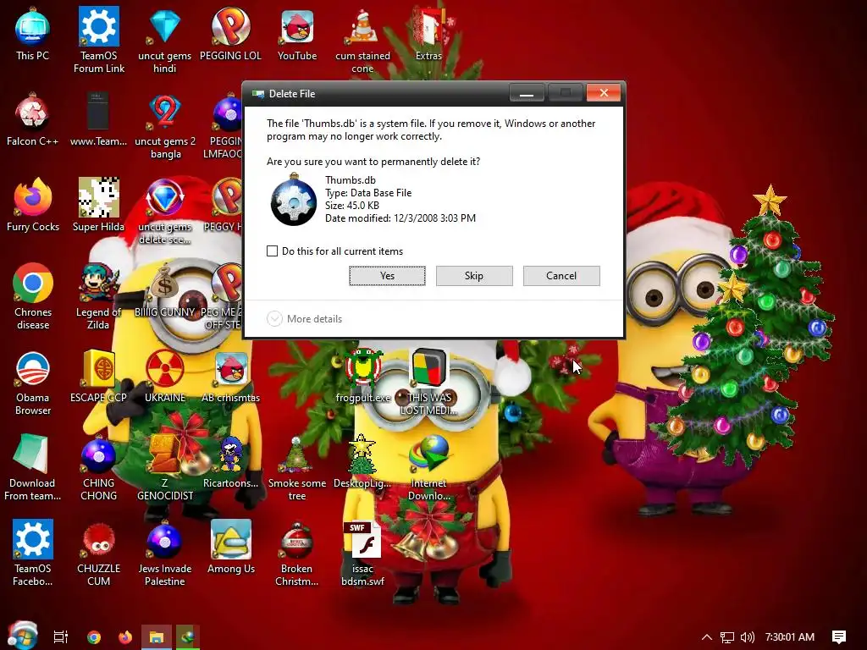The height and width of the screenshot is (650, 867).
Task: Show hidden system tray icons
Action: click(x=707, y=636)
